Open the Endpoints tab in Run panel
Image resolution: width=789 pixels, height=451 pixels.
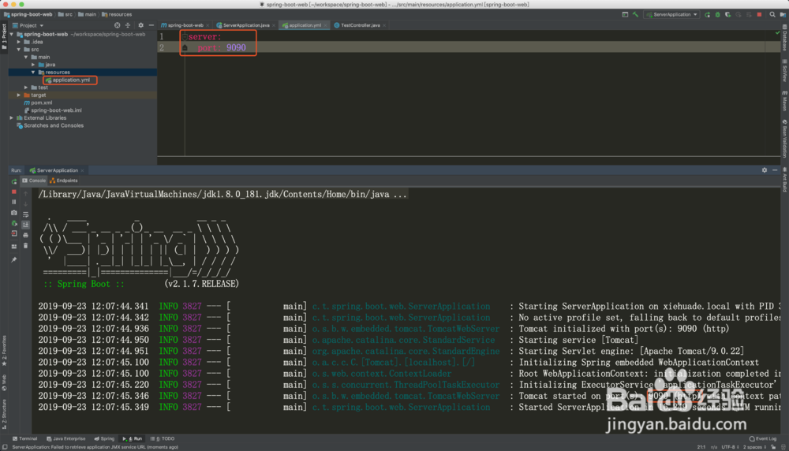click(x=64, y=181)
